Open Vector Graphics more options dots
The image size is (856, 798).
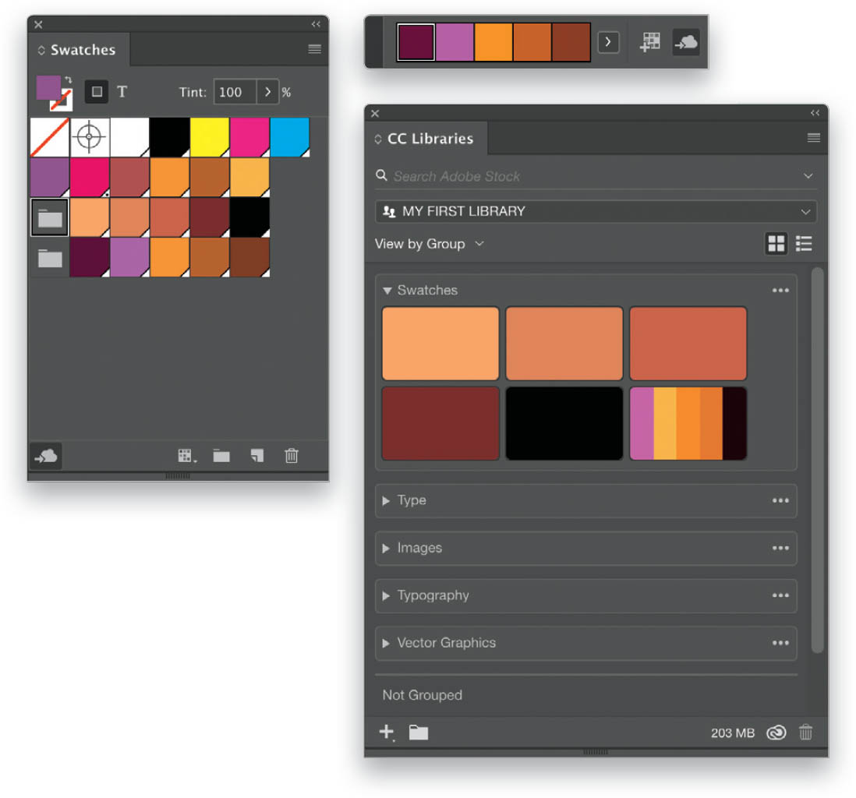780,643
